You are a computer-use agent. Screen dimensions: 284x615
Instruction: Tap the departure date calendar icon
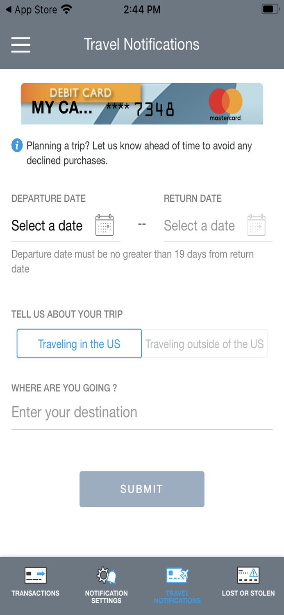pos(105,225)
